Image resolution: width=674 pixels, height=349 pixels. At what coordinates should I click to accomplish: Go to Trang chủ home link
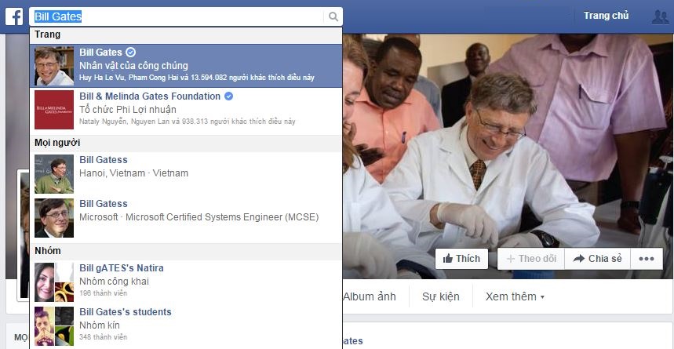click(606, 16)
